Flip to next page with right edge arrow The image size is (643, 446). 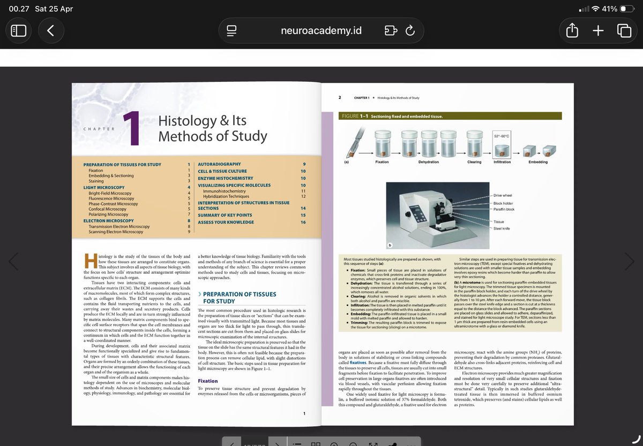(x=630, y=262)
